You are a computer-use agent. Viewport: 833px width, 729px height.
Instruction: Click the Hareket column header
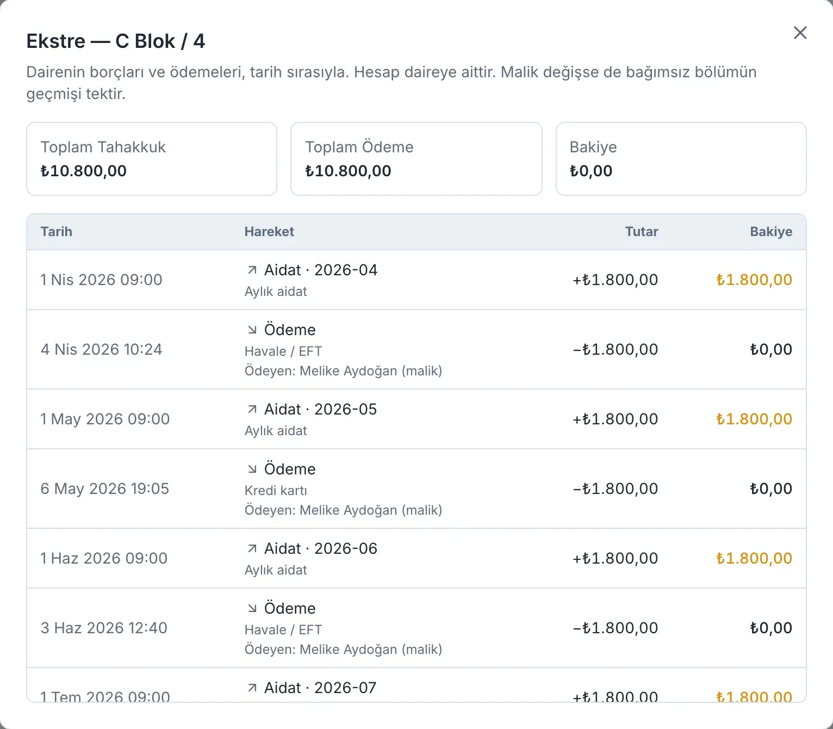[x=269, y=232]
